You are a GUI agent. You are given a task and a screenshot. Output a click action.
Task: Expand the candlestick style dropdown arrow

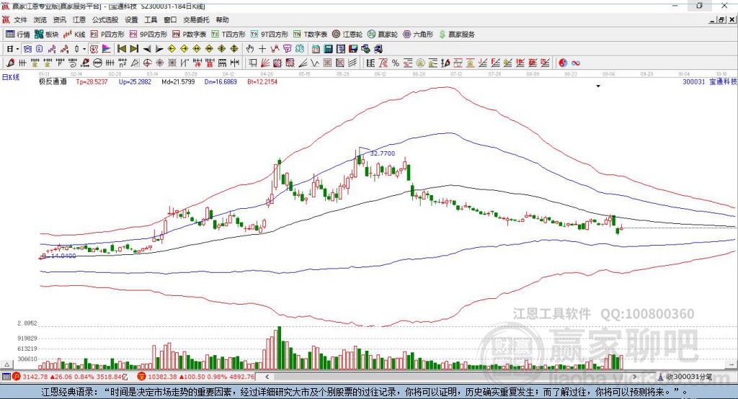tap(84, 49)
